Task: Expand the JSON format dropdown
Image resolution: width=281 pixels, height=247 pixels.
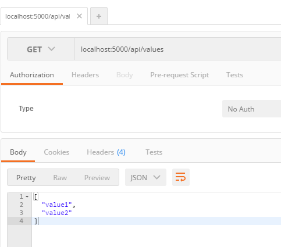Action: [x=145, y=177]
